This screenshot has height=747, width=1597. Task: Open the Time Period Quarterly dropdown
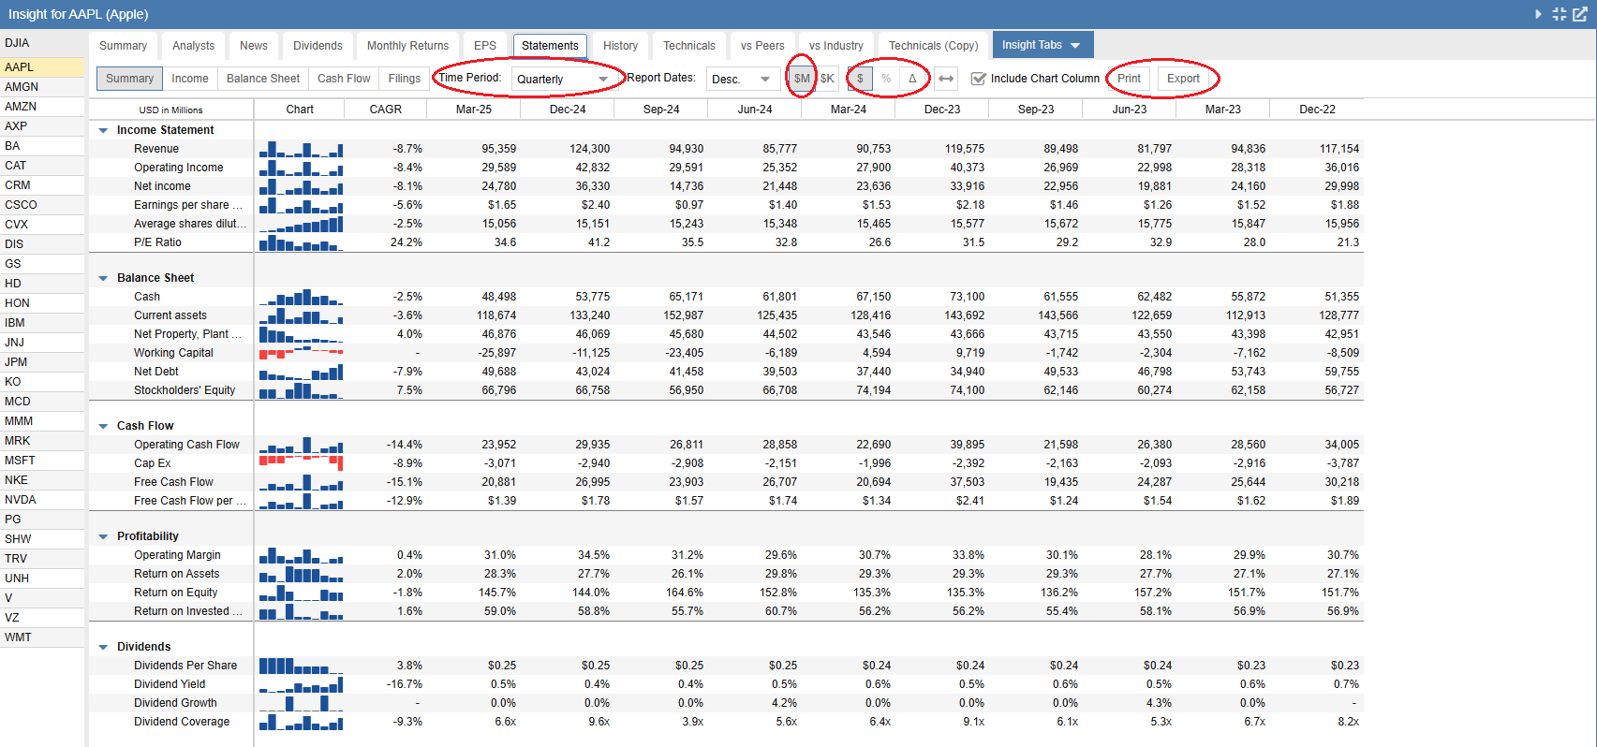point(564,79)
